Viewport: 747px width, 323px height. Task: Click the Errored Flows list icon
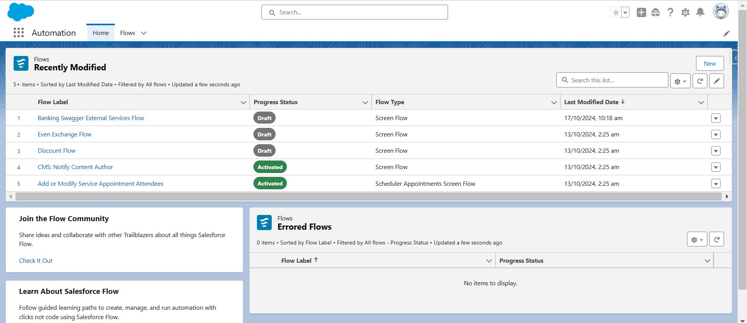[x=264, y=223]
